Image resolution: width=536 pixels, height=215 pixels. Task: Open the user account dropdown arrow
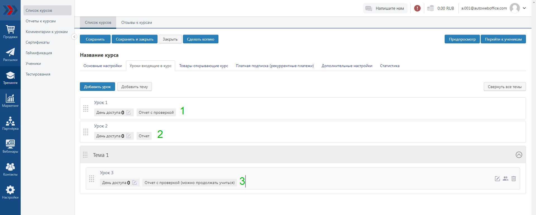coord(524,8)
